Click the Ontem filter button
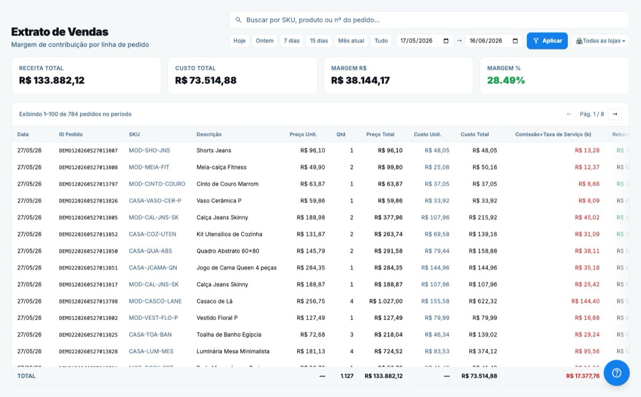The image size is (641, 397). 264,41
